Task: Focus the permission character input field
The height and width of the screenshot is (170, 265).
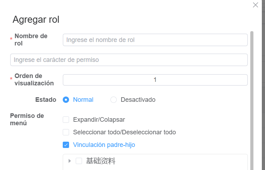Action: point(129,60)
